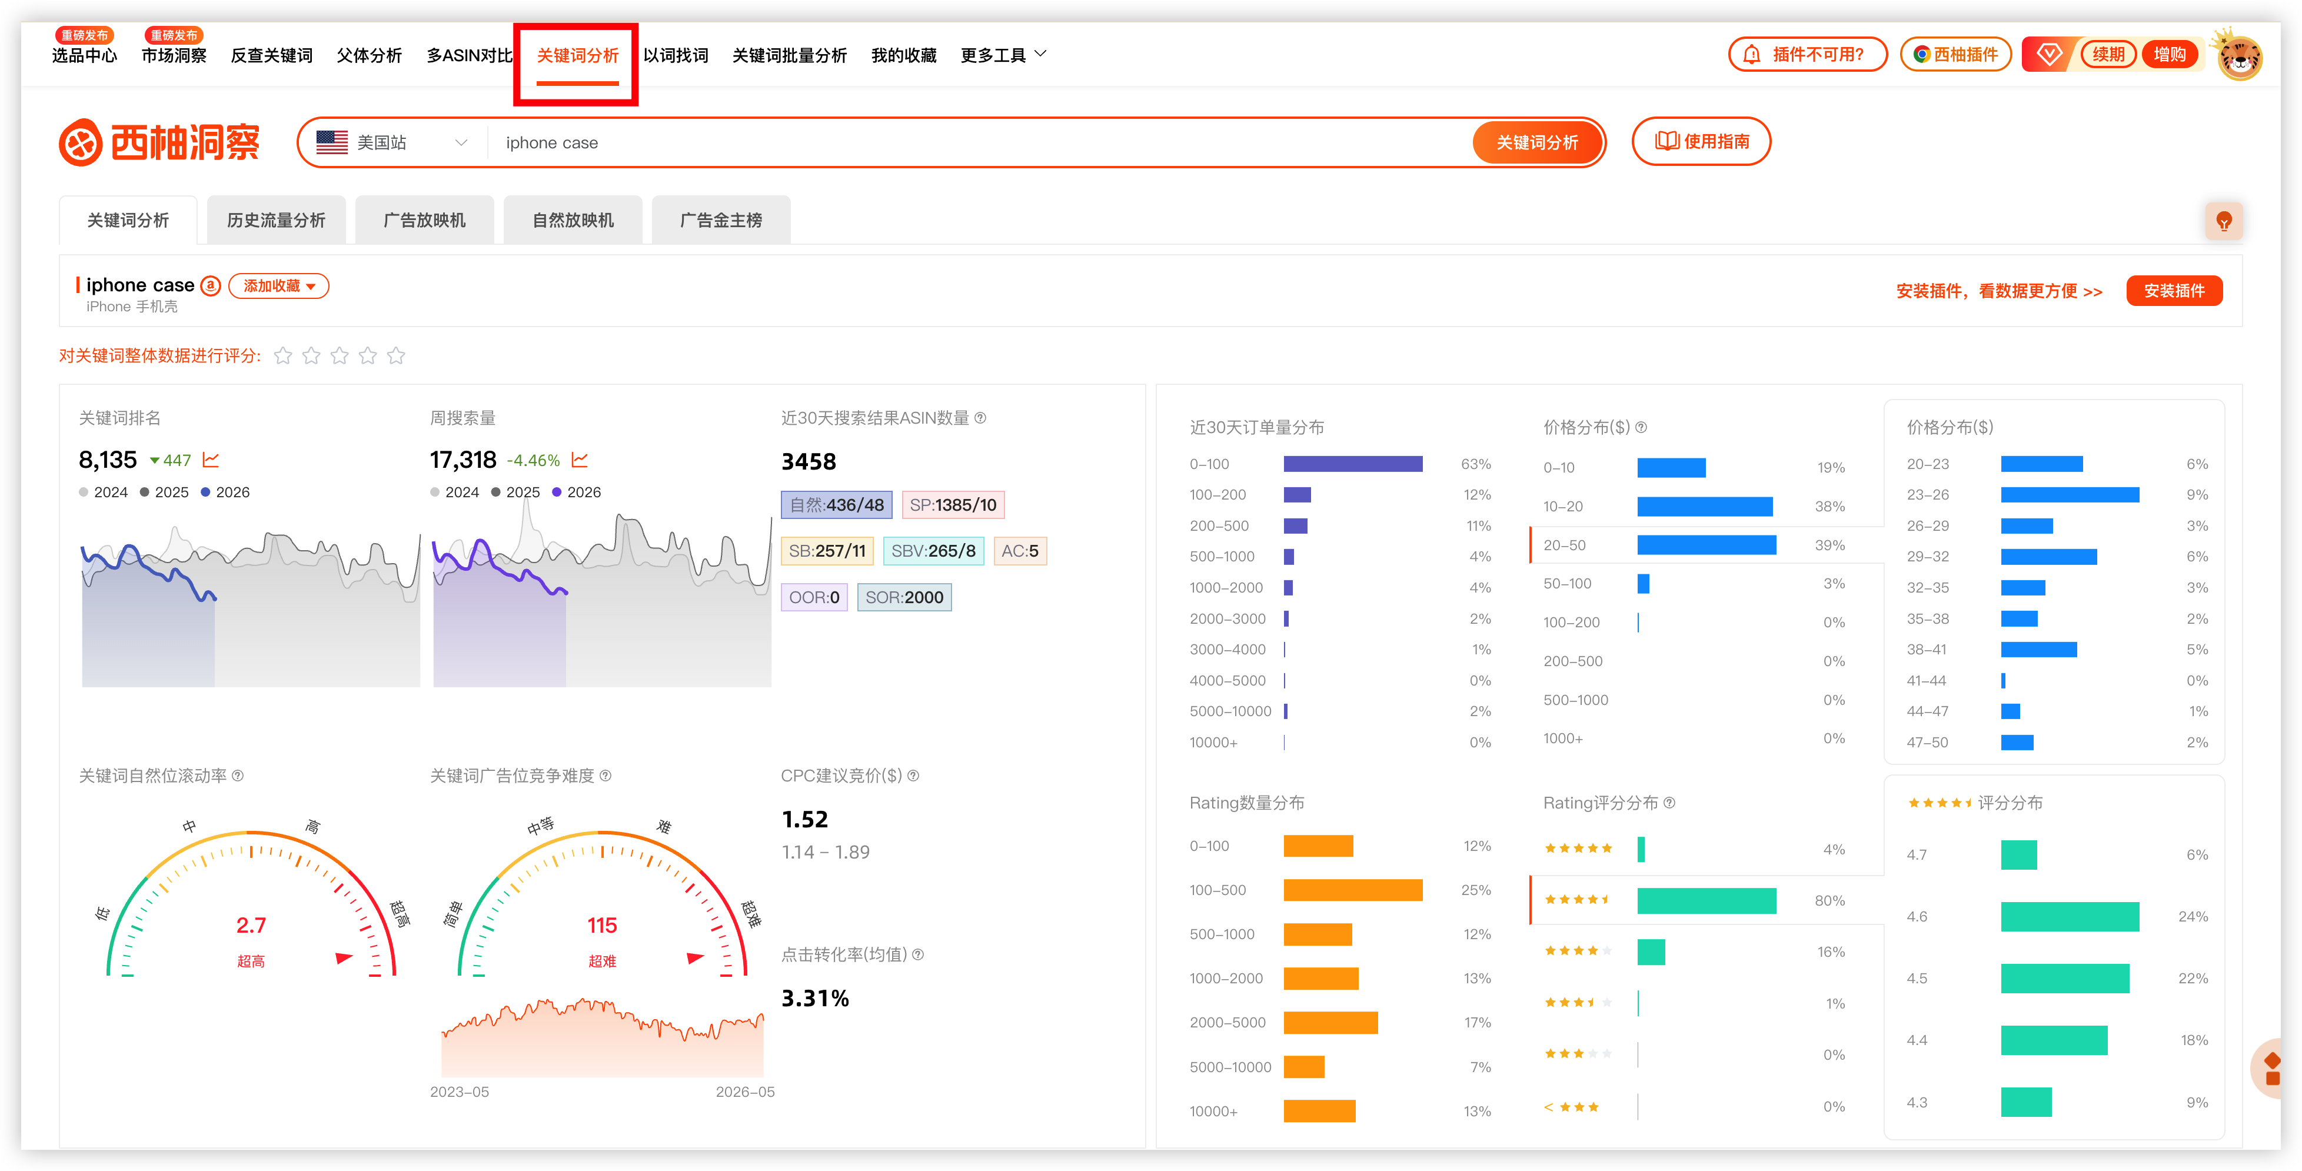Click the orange 关键词分析 search button

[x=1537, y=142]
